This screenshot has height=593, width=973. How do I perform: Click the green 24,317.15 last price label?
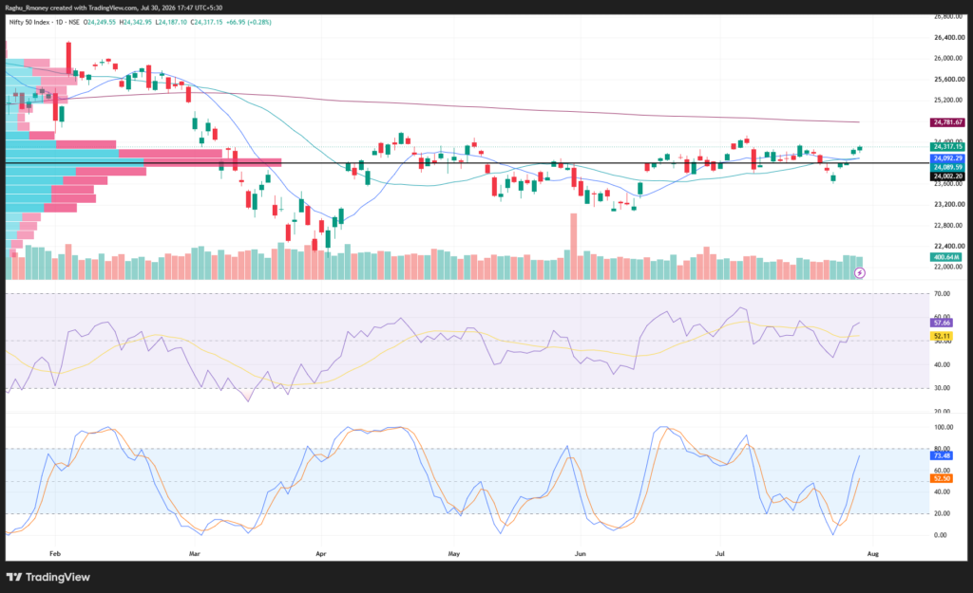pyautogui.click(x=947, y=146)
